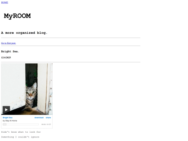Click the 00:00 / 01:57 time display
Image resolution: width=188 pixels, height=141 pixels.
[46, 124]
